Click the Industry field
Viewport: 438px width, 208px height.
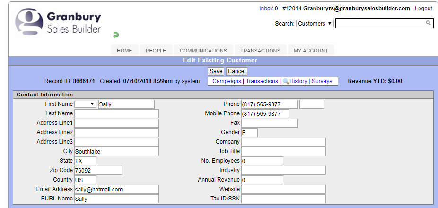(x=283, y=170)
